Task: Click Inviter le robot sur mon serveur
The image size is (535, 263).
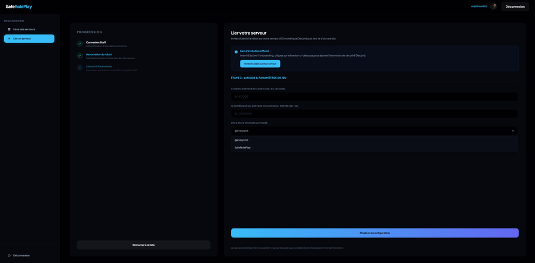Action: click(260, 64)
